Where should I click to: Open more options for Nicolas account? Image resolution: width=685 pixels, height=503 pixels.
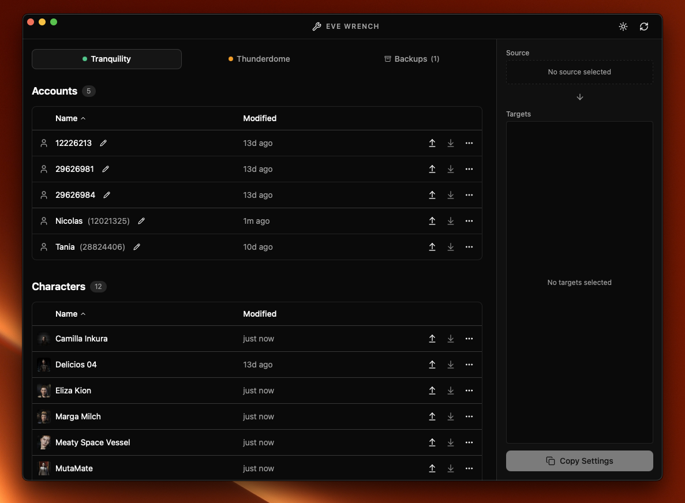[x=469, y=221]
